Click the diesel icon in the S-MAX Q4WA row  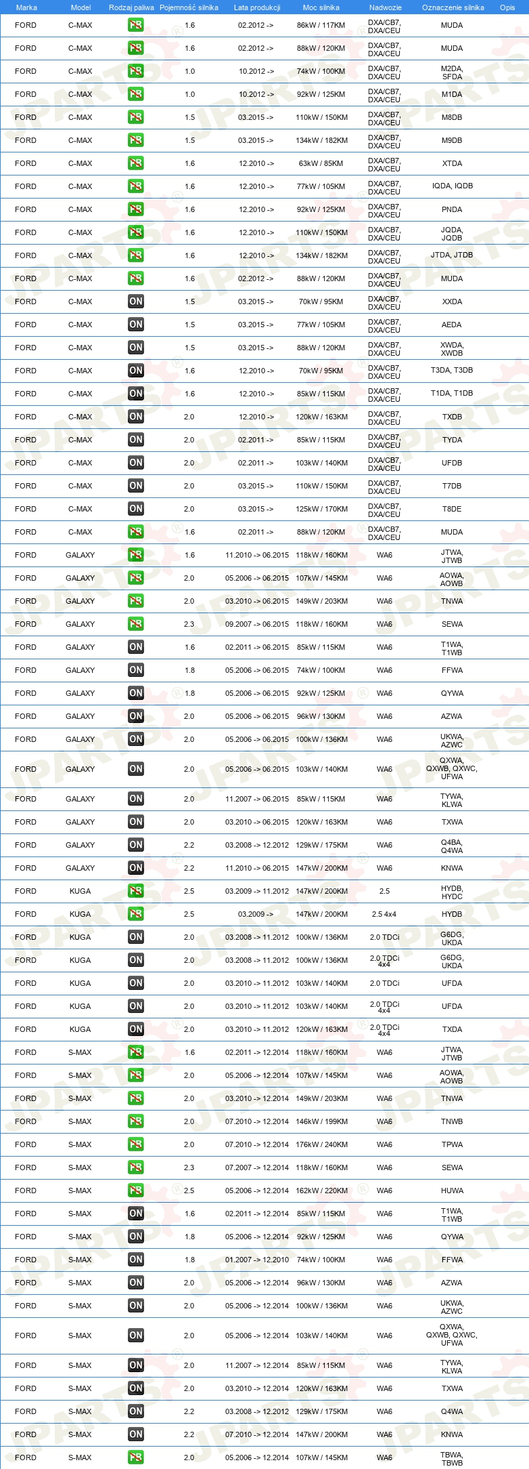136,1411
